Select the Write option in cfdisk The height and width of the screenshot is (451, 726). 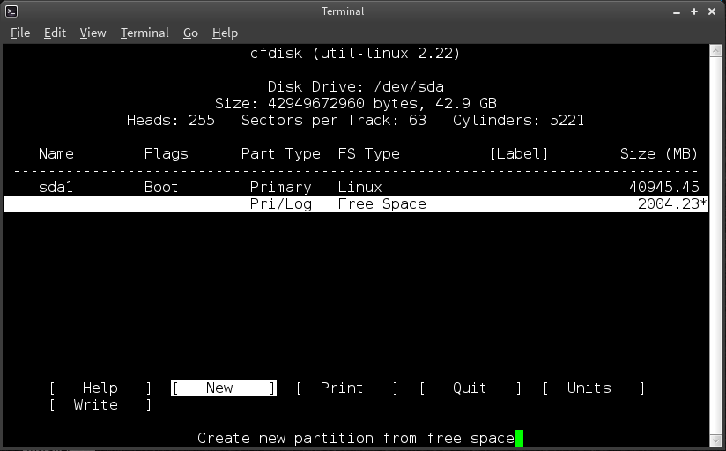[100, 404]
